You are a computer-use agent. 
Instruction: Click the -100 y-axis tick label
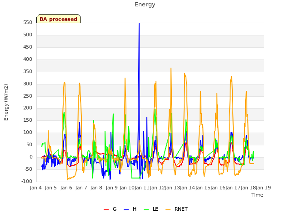click(x=27, y=181)
